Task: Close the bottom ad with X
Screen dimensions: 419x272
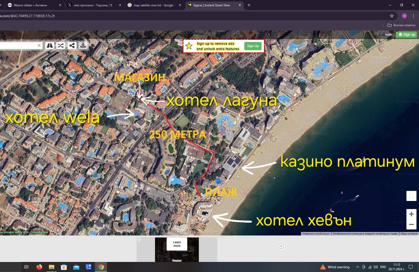Action: point(281,246)
